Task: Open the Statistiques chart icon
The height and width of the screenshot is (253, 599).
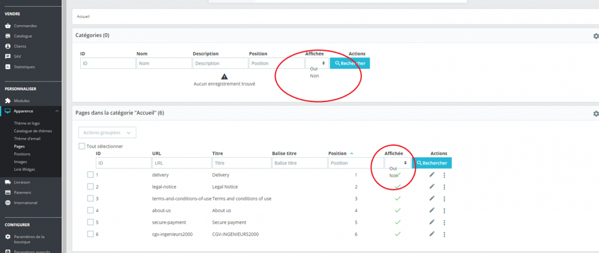Action: coord(8,67)
